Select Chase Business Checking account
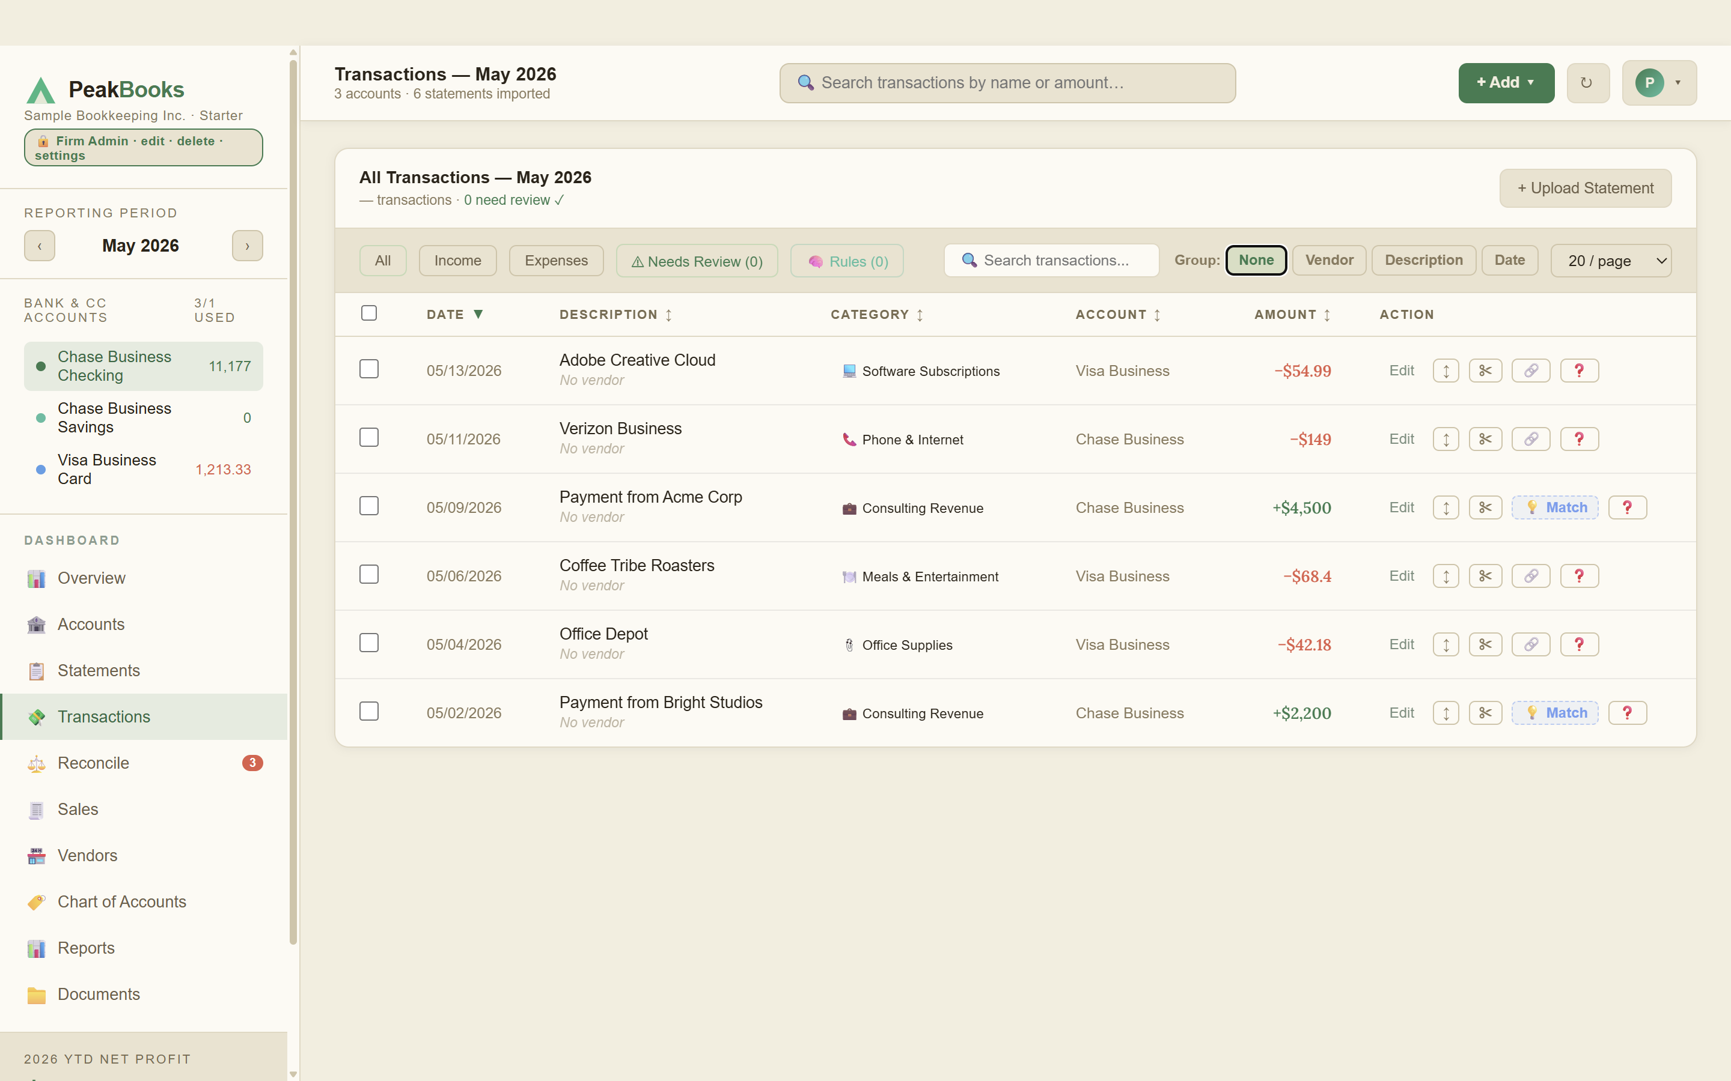 tap(144, 366)
